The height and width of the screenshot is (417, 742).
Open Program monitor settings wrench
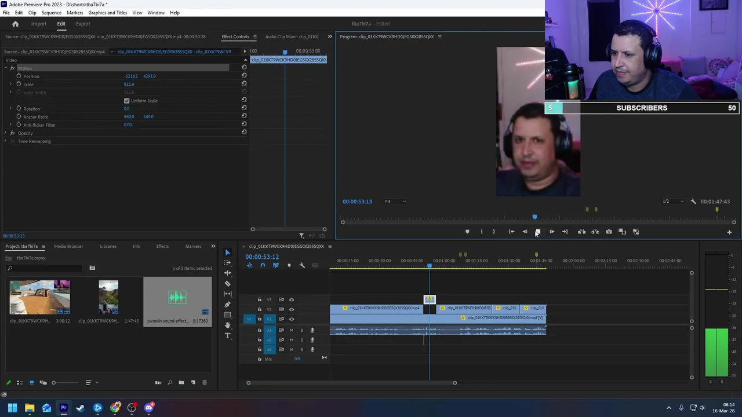tap(693, 202)
